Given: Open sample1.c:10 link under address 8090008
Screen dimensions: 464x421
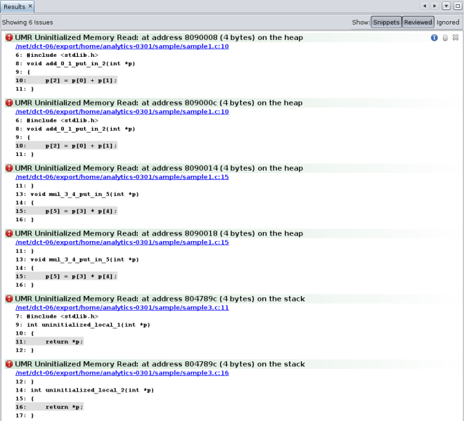Looking at the screenshot, I should (122, 46).
